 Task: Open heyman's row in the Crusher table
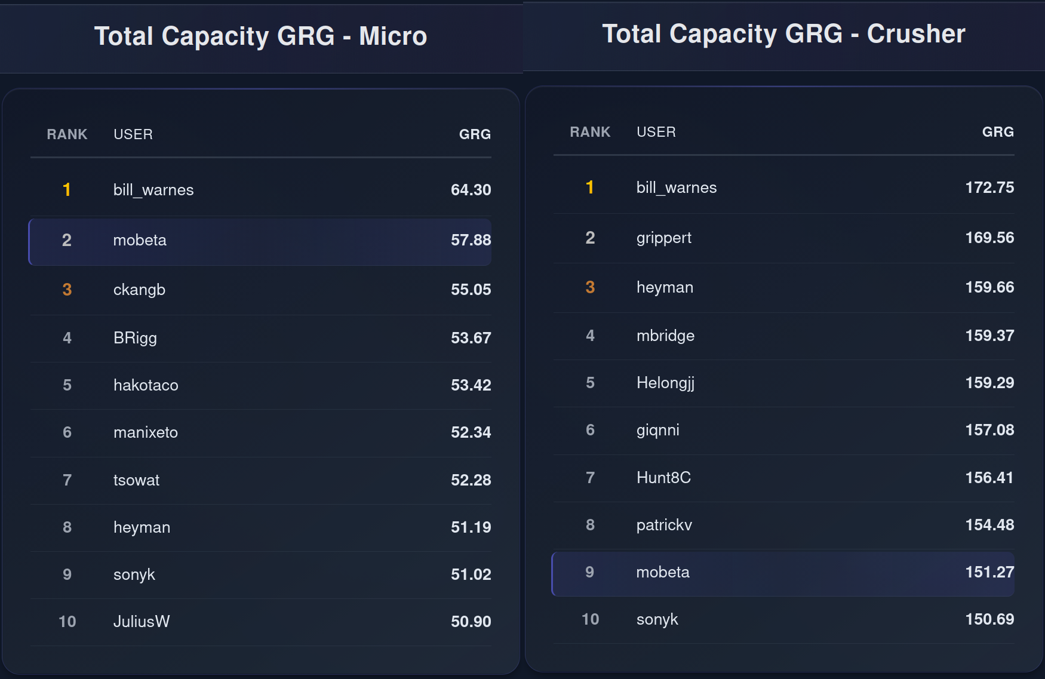pos(784,288)
